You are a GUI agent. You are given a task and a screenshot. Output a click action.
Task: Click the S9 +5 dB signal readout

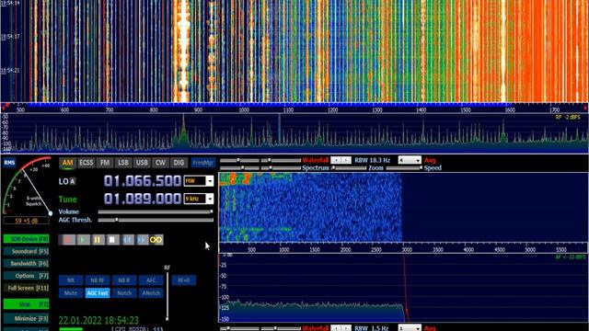point(26,221)
